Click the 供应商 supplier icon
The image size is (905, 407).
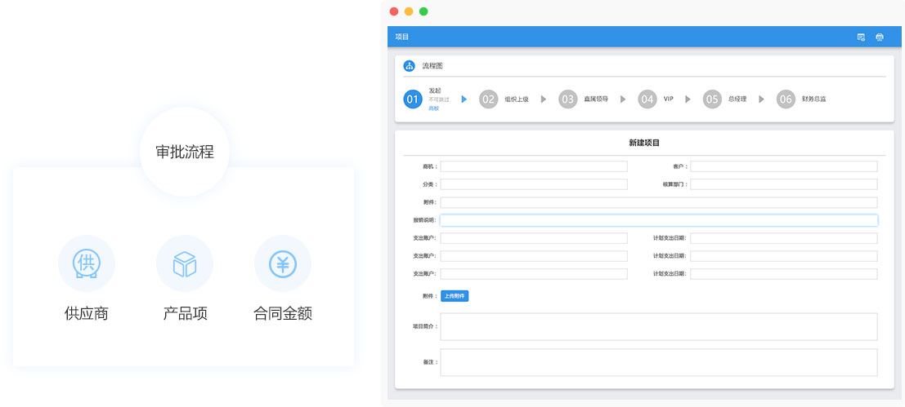86,263
